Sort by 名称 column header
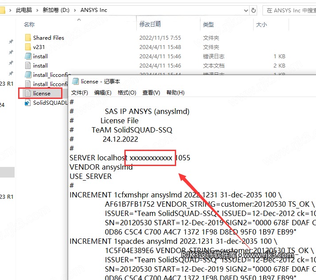Image resolution: width=316 pixels, height=280 pixels. (x=29, y=25)
